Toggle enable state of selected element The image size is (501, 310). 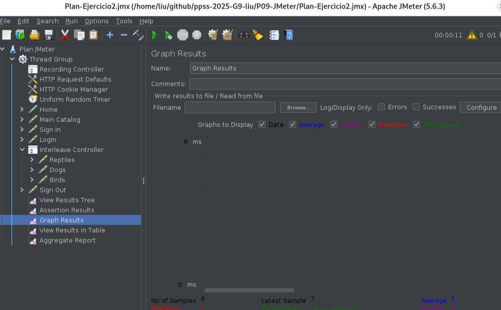click(x=138, y=35)
